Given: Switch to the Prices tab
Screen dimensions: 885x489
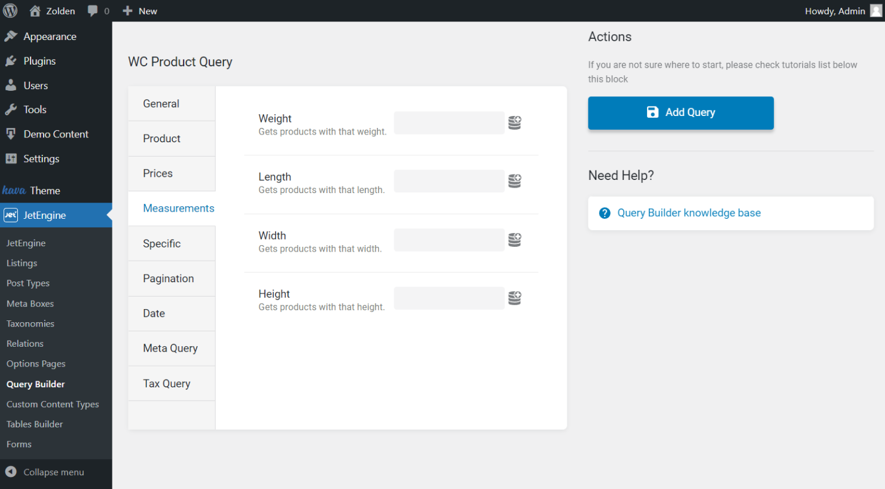Looking at the screenshot, I should pyautogui.click(x=172, y=173).
